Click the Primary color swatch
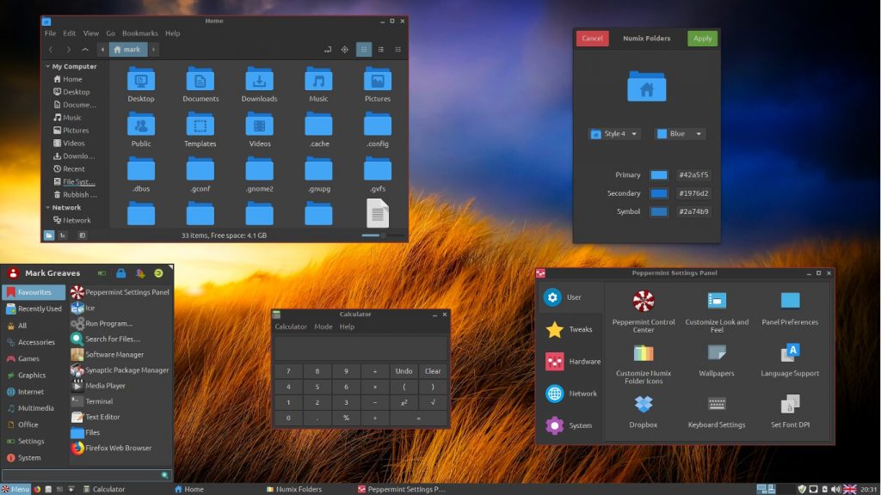 (657, 174)
